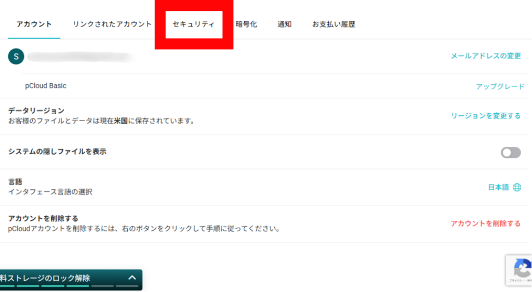Open the 通知 tab
The height and width of the screenshot is (292, 532).
pyautogui.click(x=285, y=24)
